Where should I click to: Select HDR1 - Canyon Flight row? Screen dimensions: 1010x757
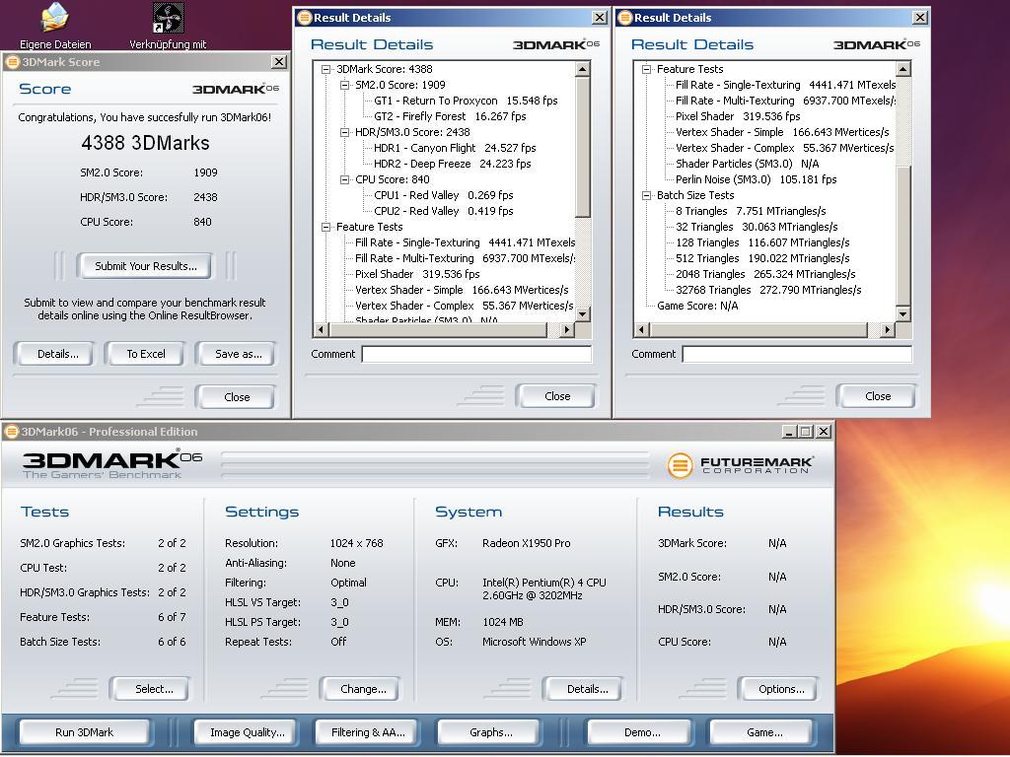point(455,148)
